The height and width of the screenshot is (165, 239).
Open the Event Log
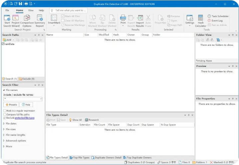pyautogui.click(x=215, y=21)
